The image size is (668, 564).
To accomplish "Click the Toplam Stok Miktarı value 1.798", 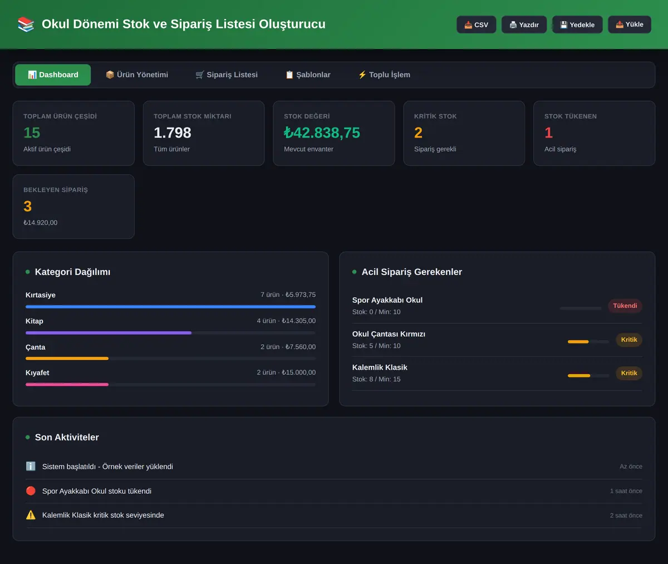I will click(x=173, y=133).
